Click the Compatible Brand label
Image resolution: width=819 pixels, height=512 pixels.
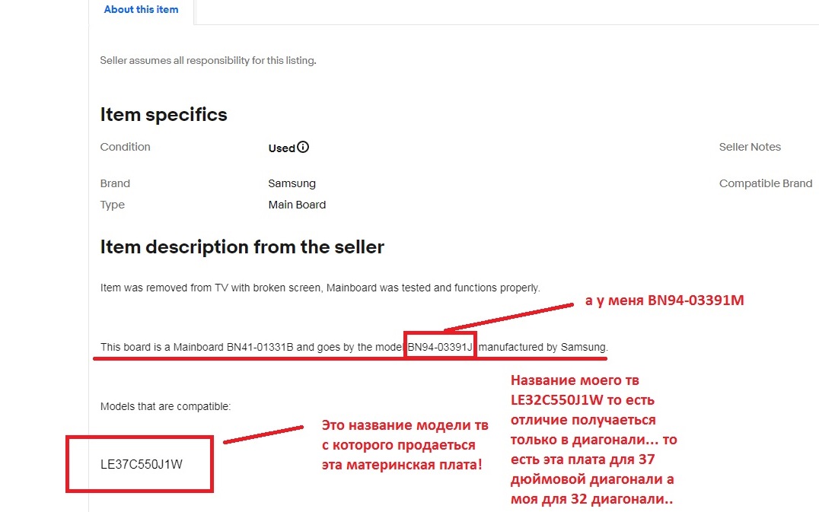click(x=766, y=183)
